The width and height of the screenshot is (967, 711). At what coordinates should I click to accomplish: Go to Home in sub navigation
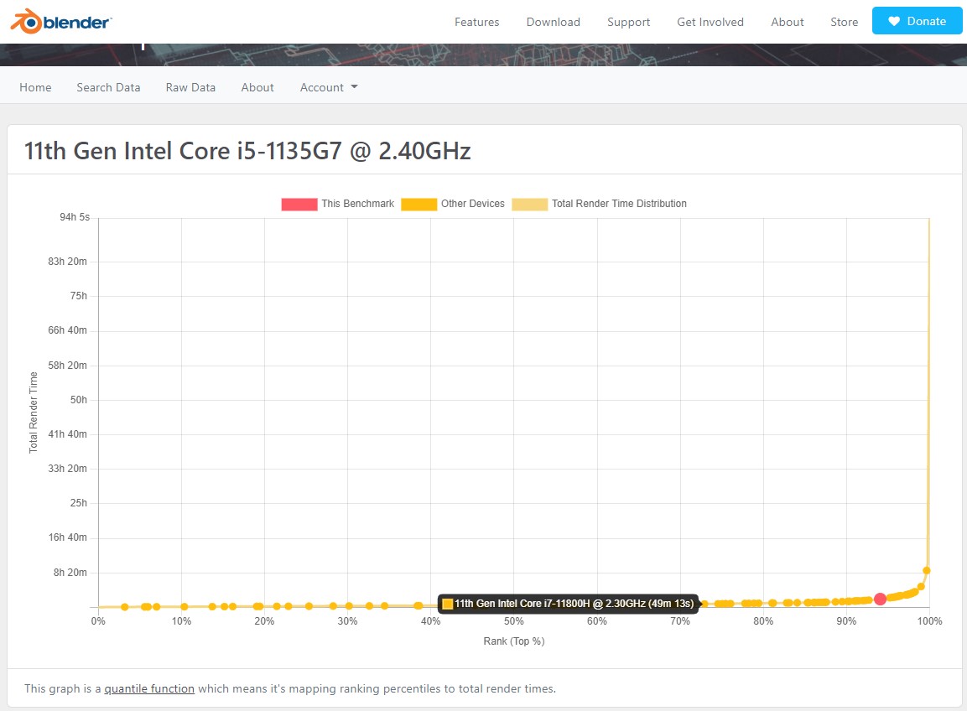[35, 87]
